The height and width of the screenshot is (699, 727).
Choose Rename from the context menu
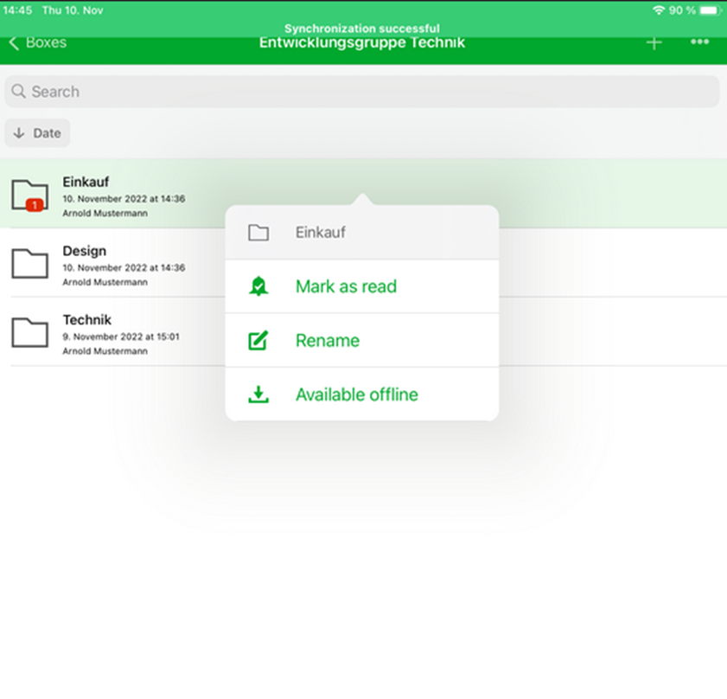click(x=328, y=341)
